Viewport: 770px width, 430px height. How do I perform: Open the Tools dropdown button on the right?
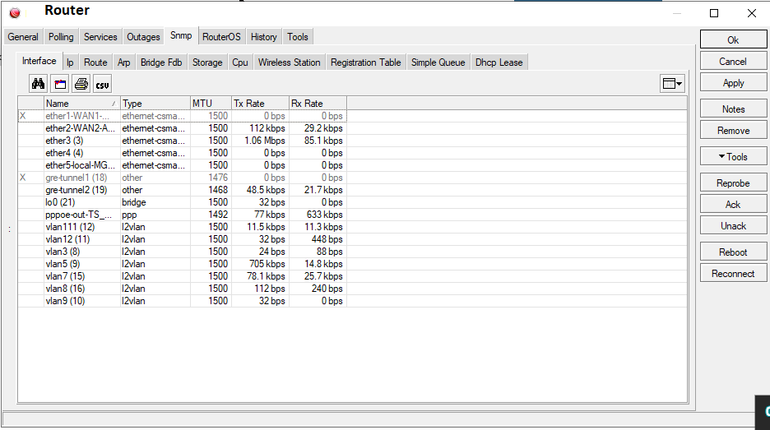pyautogui.click(x=733, y=156)
